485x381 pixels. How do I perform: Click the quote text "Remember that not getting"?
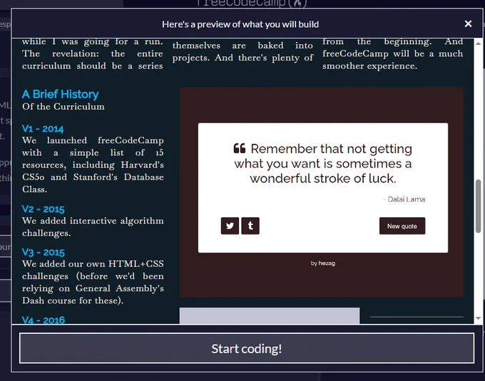point(331,149)
